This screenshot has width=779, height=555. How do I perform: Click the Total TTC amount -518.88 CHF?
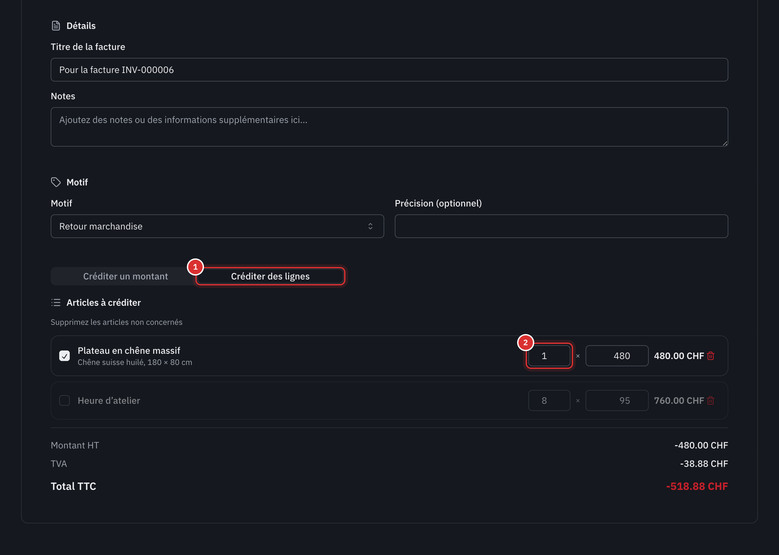(x=697, y=486)
